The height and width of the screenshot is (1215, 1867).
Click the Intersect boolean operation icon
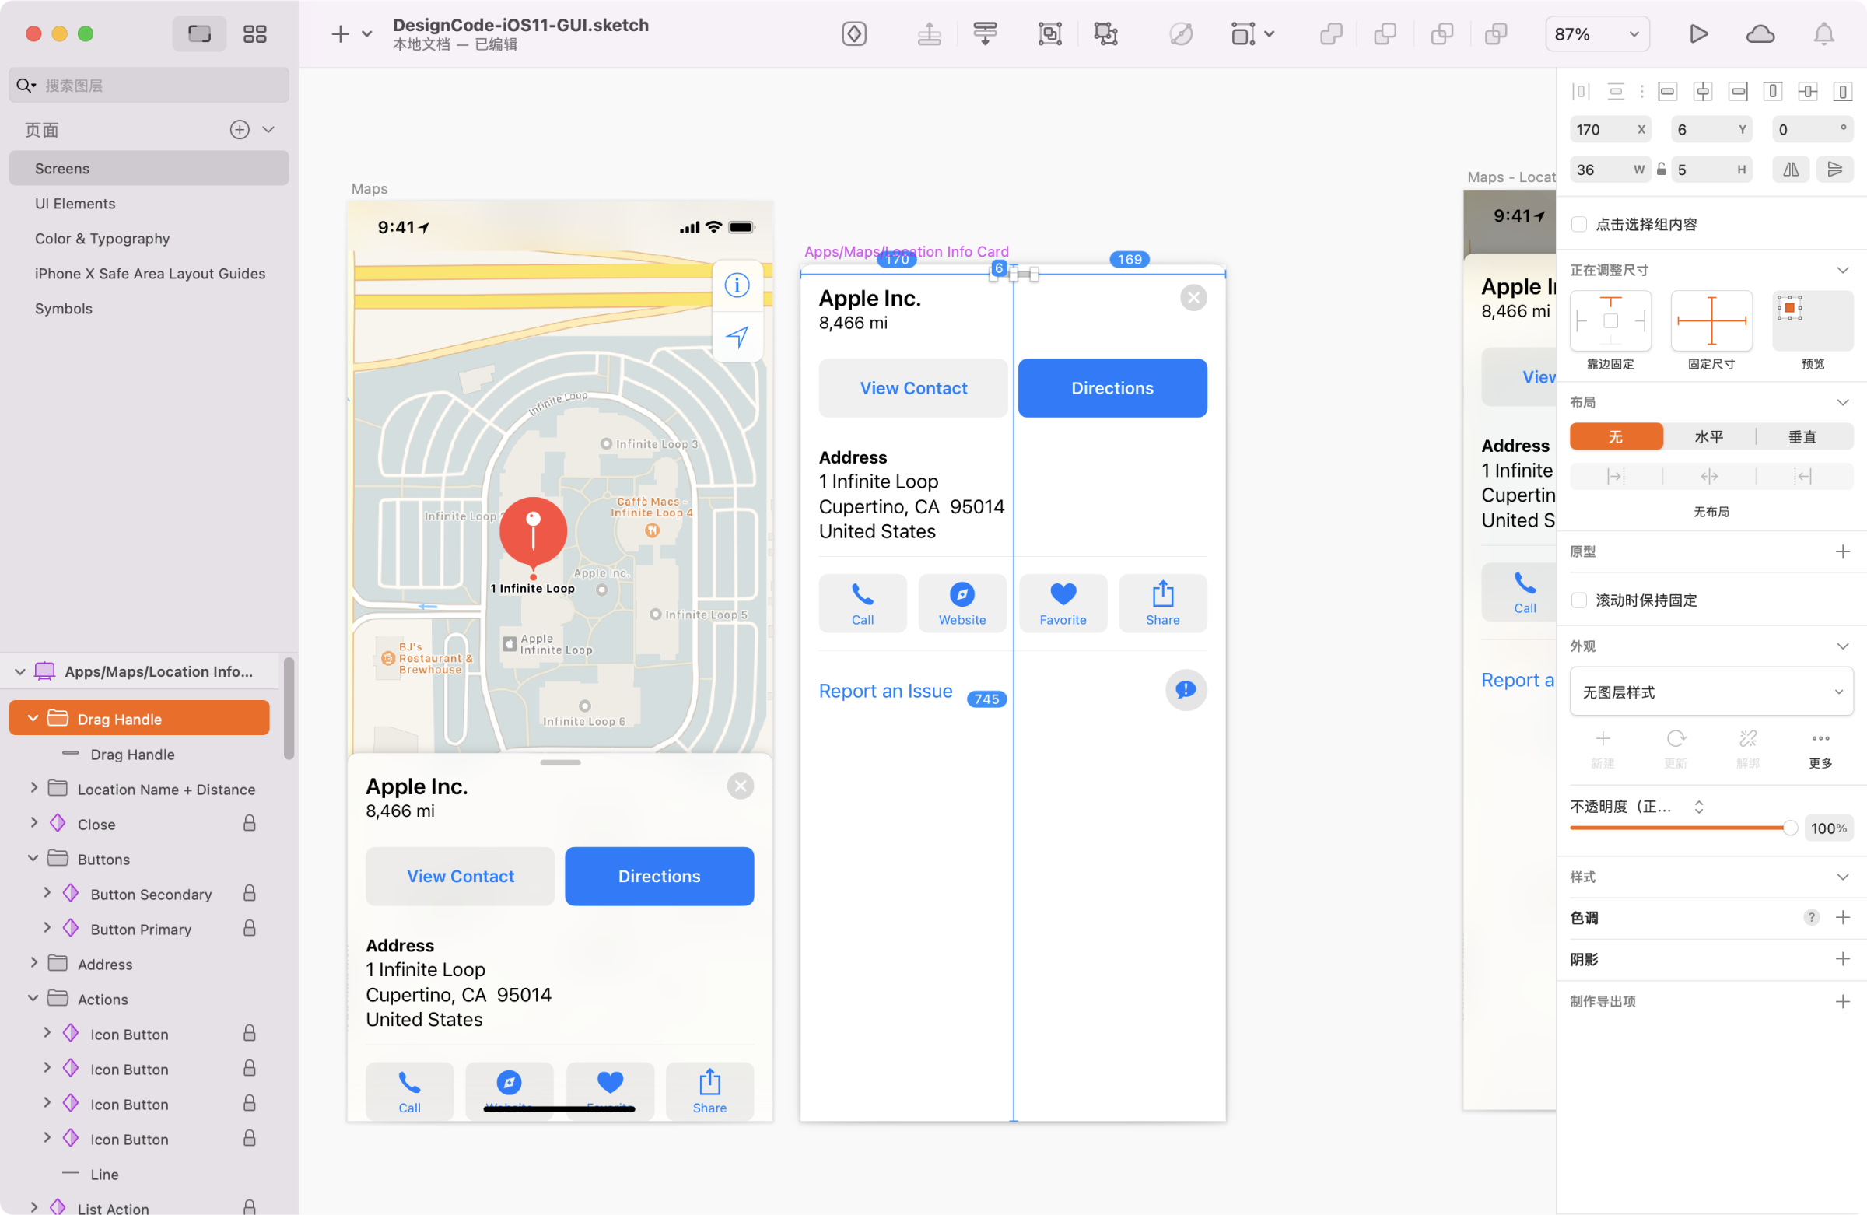coord(1441,33)
